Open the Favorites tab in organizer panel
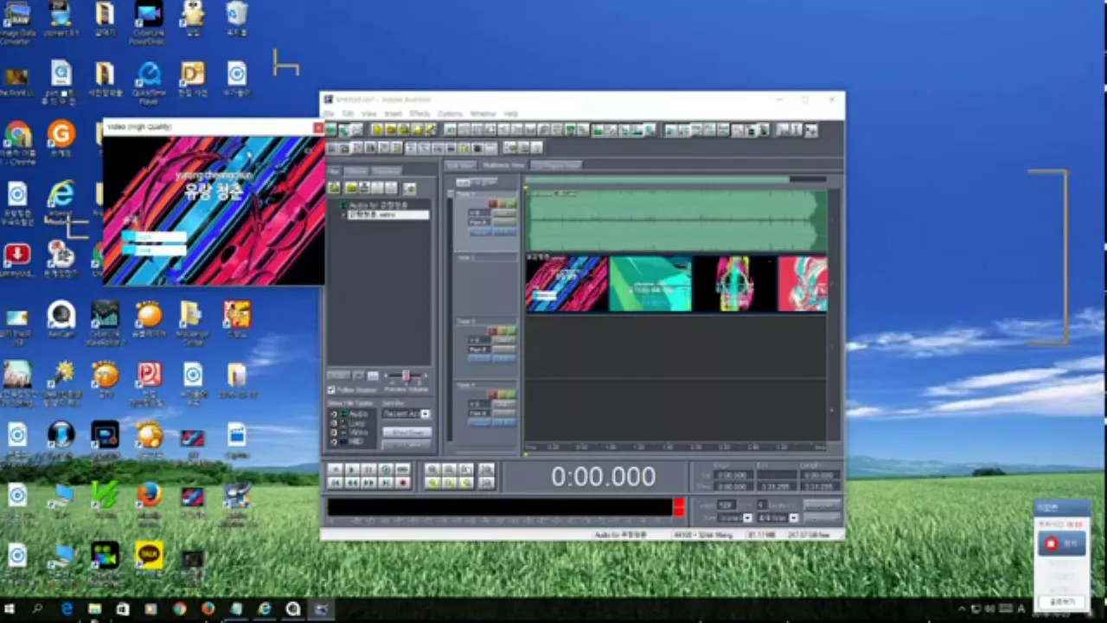Screen dimensions: 1107x623 (387, 170)
